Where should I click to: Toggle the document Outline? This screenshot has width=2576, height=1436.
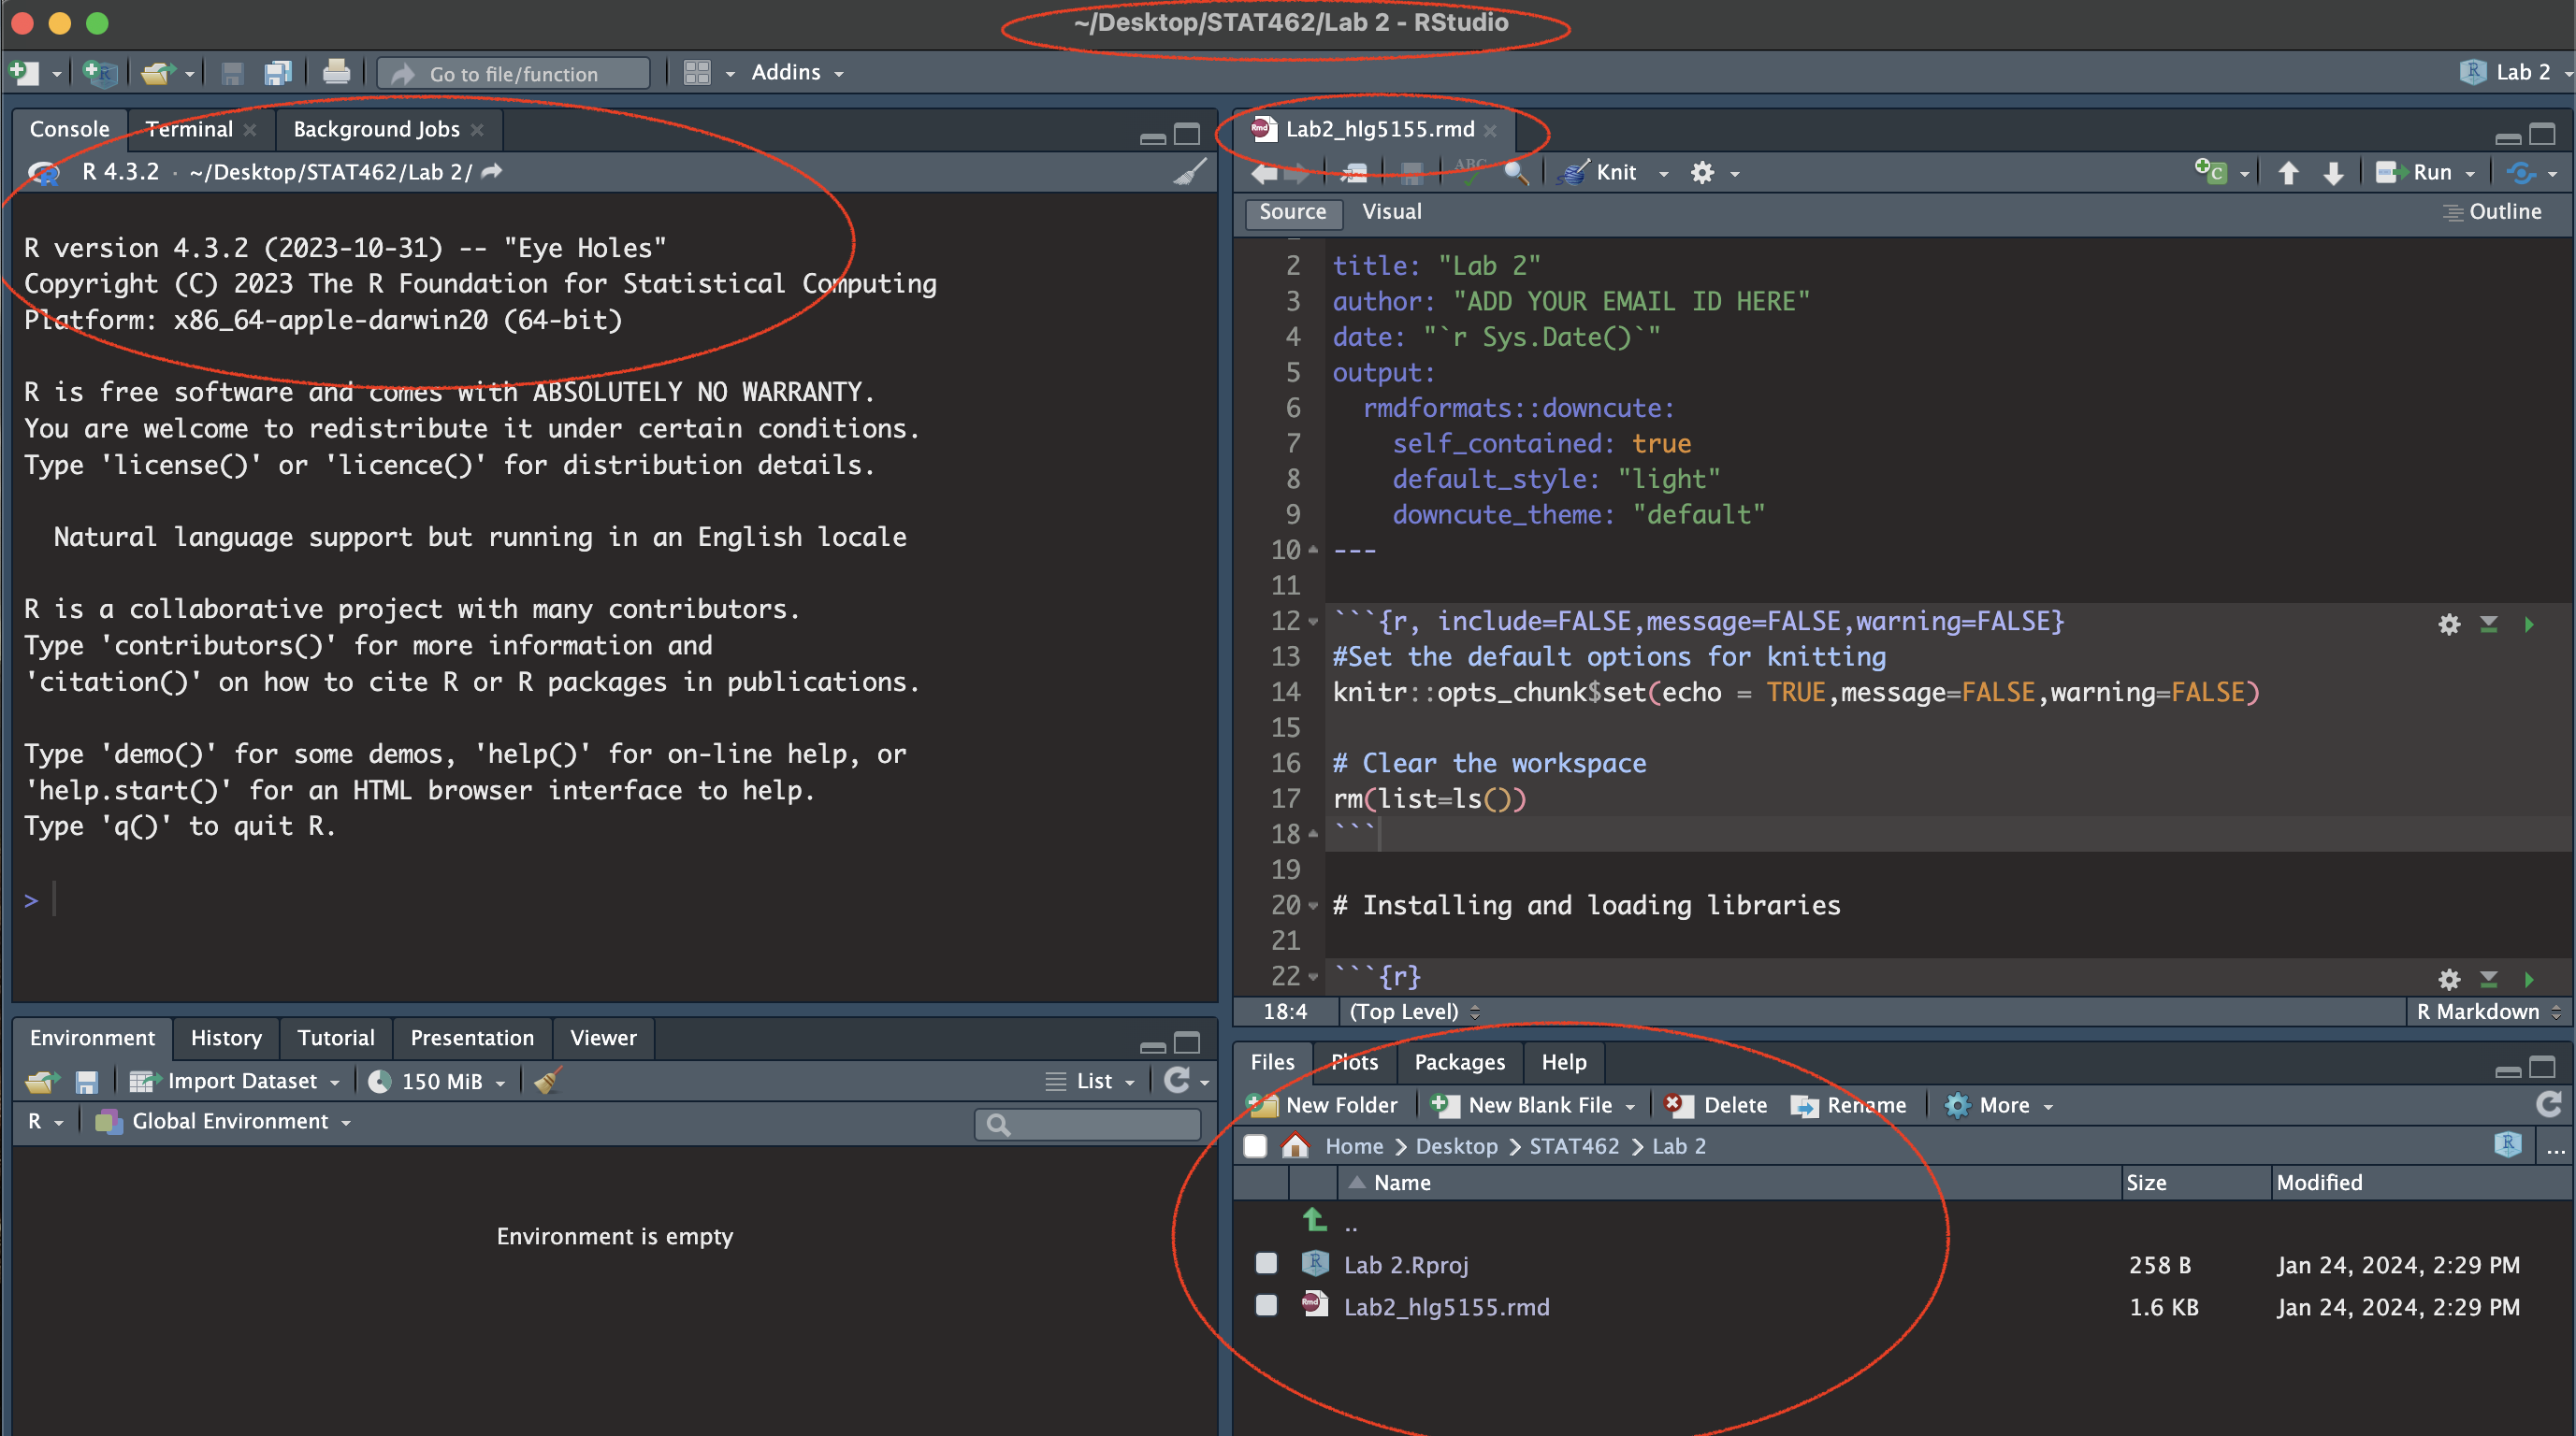point(2493,211)
